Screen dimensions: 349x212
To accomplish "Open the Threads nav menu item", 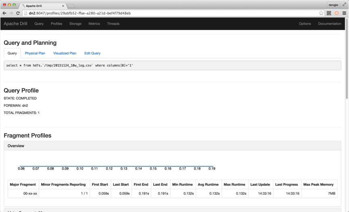I will coord(113,23).
